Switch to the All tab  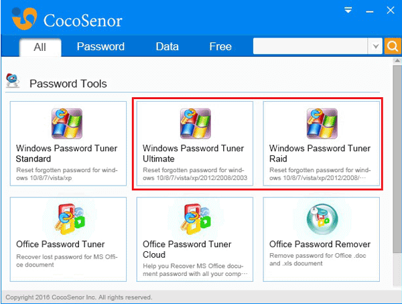point(40,47)
